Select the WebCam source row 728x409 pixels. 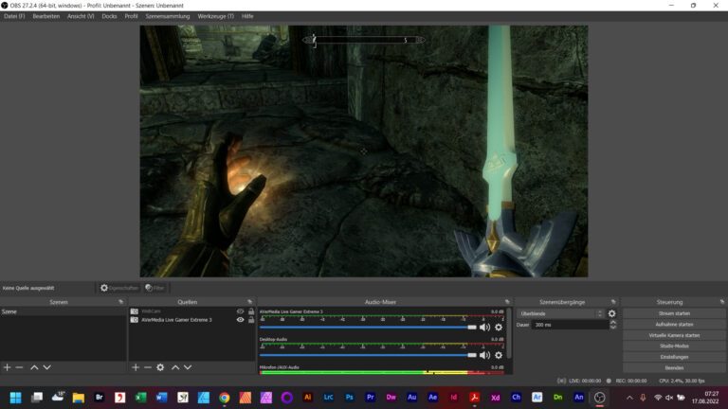191,311
